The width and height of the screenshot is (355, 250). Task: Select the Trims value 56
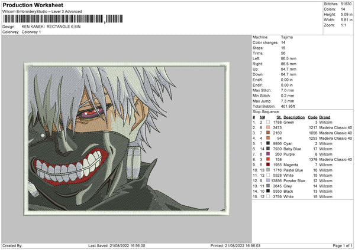(283, 53)
